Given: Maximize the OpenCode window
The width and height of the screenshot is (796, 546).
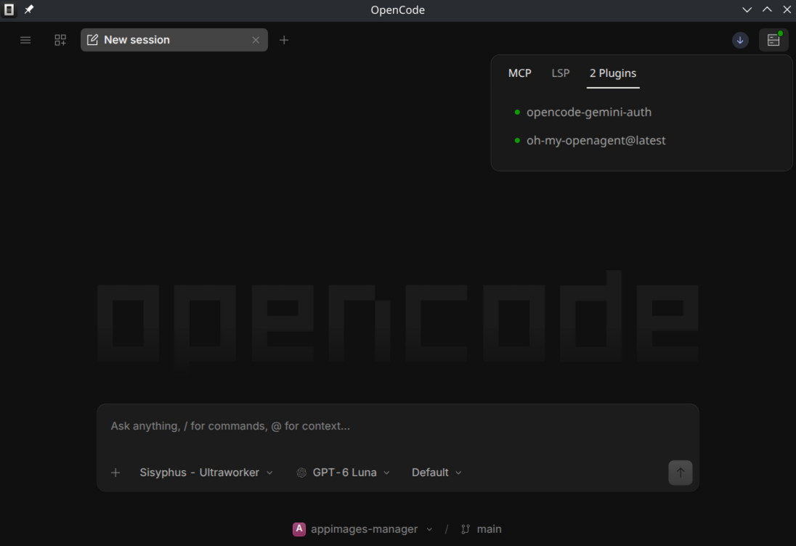Looking at the screenshot, I should 767,9.
